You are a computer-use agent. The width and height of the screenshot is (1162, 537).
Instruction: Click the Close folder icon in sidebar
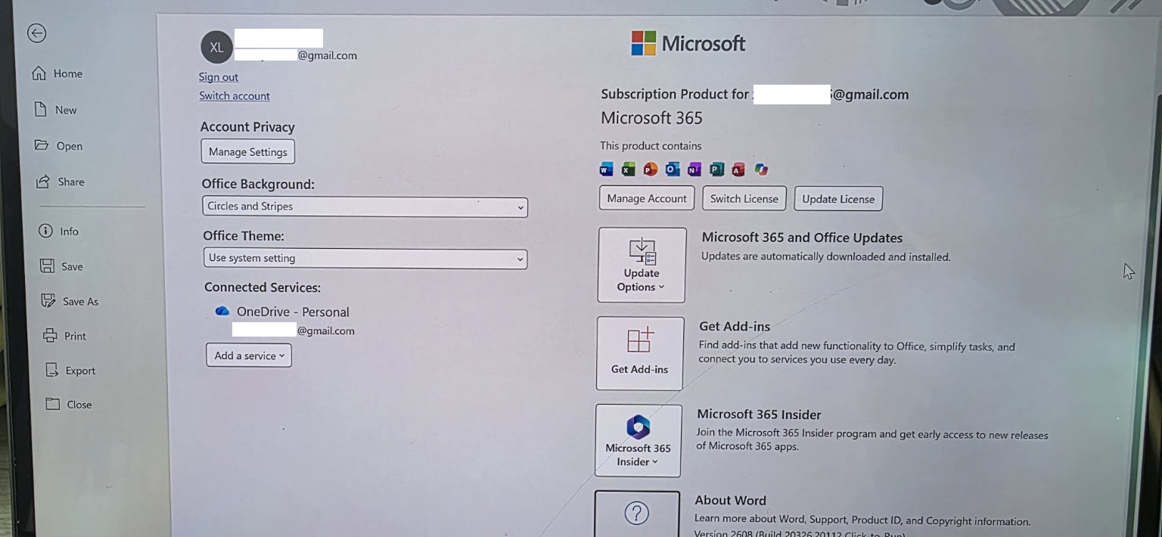pyautogui.click(x=53, y=404)
